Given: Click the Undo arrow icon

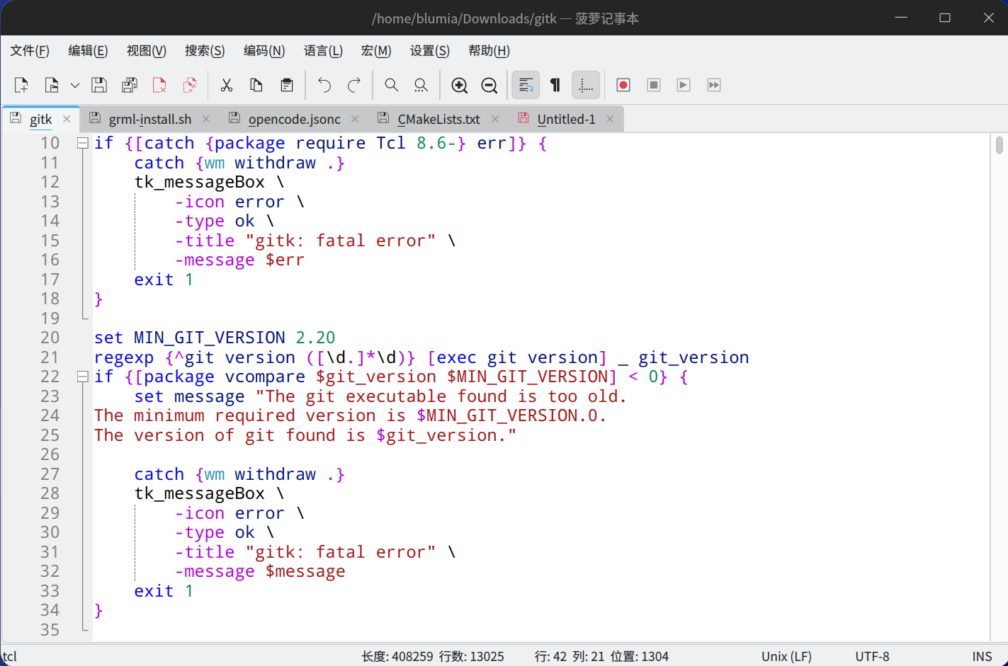Looking at the screenshot, I should point(324,85).
